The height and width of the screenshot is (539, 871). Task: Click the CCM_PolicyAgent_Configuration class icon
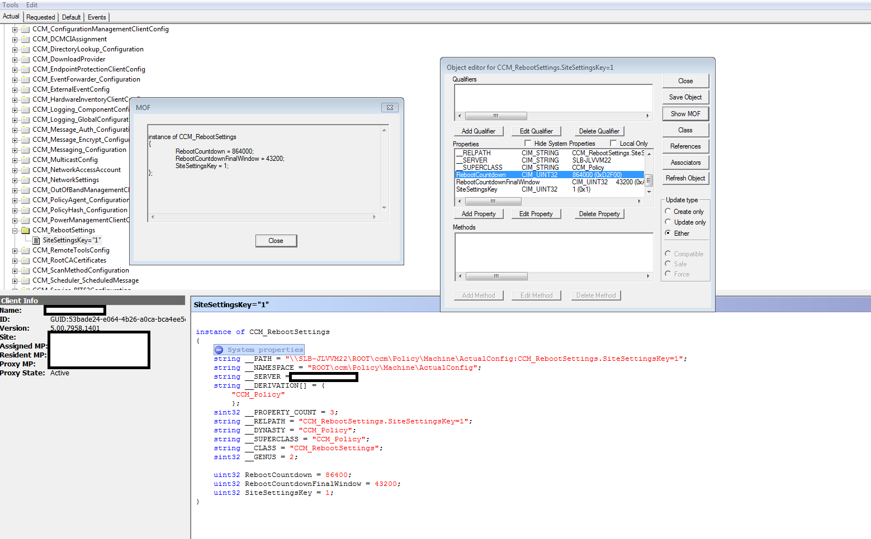[25, 199]
